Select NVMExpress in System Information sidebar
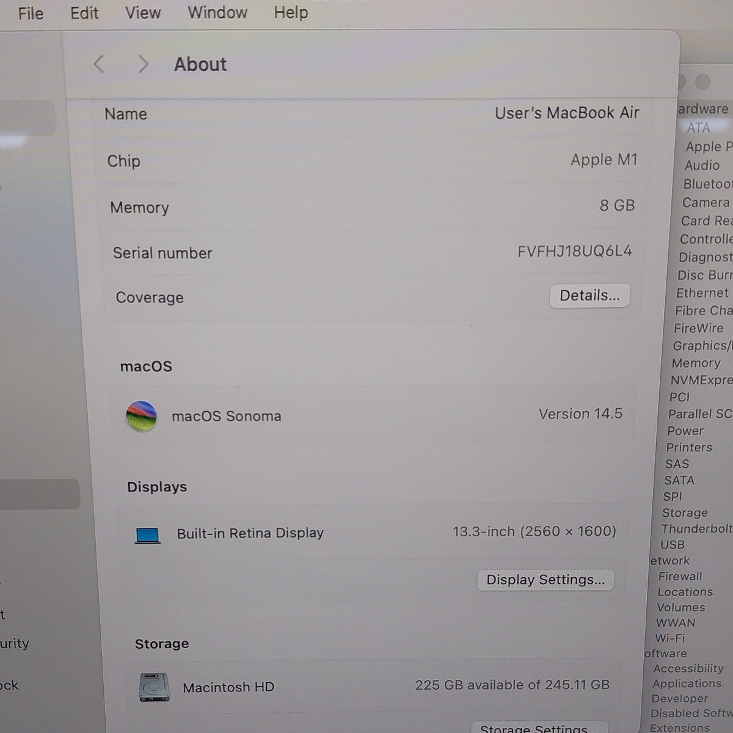Screen dimensions: 733x733 (x=701, y=380)
